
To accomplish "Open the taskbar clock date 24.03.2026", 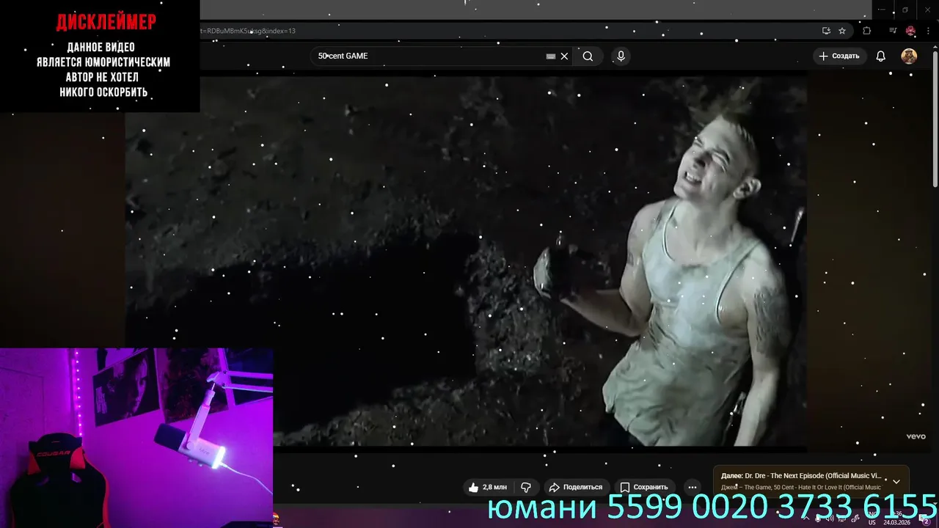I will [x=897, y=518].
